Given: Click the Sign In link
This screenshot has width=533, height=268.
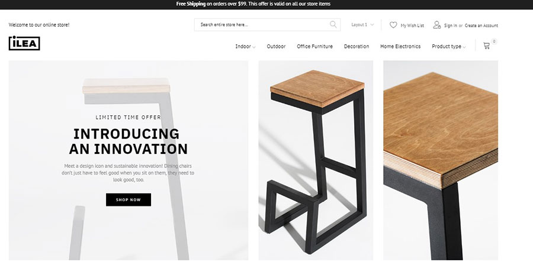Looking at the screenshot, I should 451,25.
